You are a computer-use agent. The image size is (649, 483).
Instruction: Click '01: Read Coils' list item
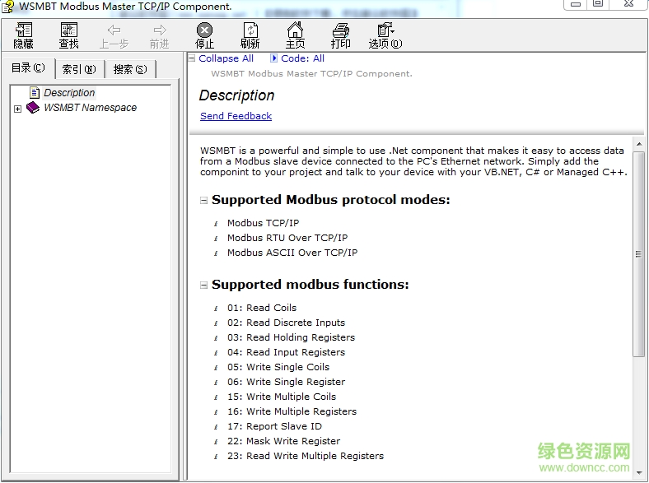tap(262, 308)
